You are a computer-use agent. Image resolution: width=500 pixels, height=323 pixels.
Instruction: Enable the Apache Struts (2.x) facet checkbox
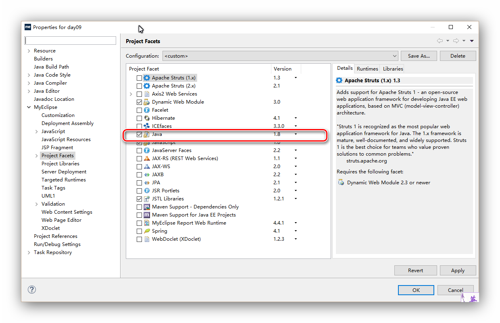[x=139, y=86]
